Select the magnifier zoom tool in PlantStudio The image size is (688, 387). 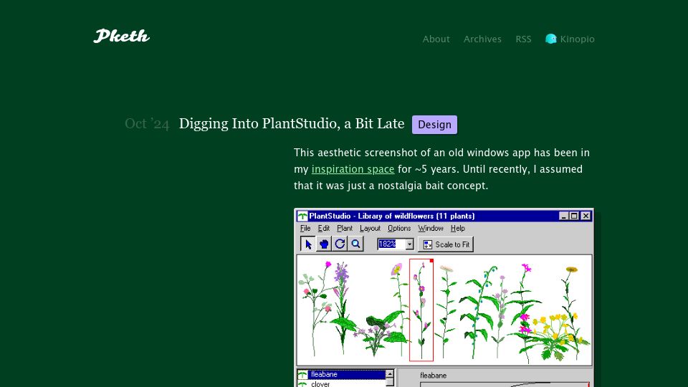[356, 244]
